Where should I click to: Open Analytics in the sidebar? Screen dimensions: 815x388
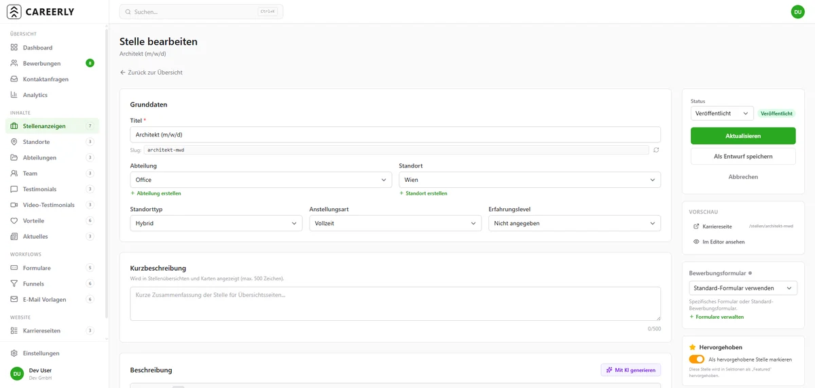point(52,95)
